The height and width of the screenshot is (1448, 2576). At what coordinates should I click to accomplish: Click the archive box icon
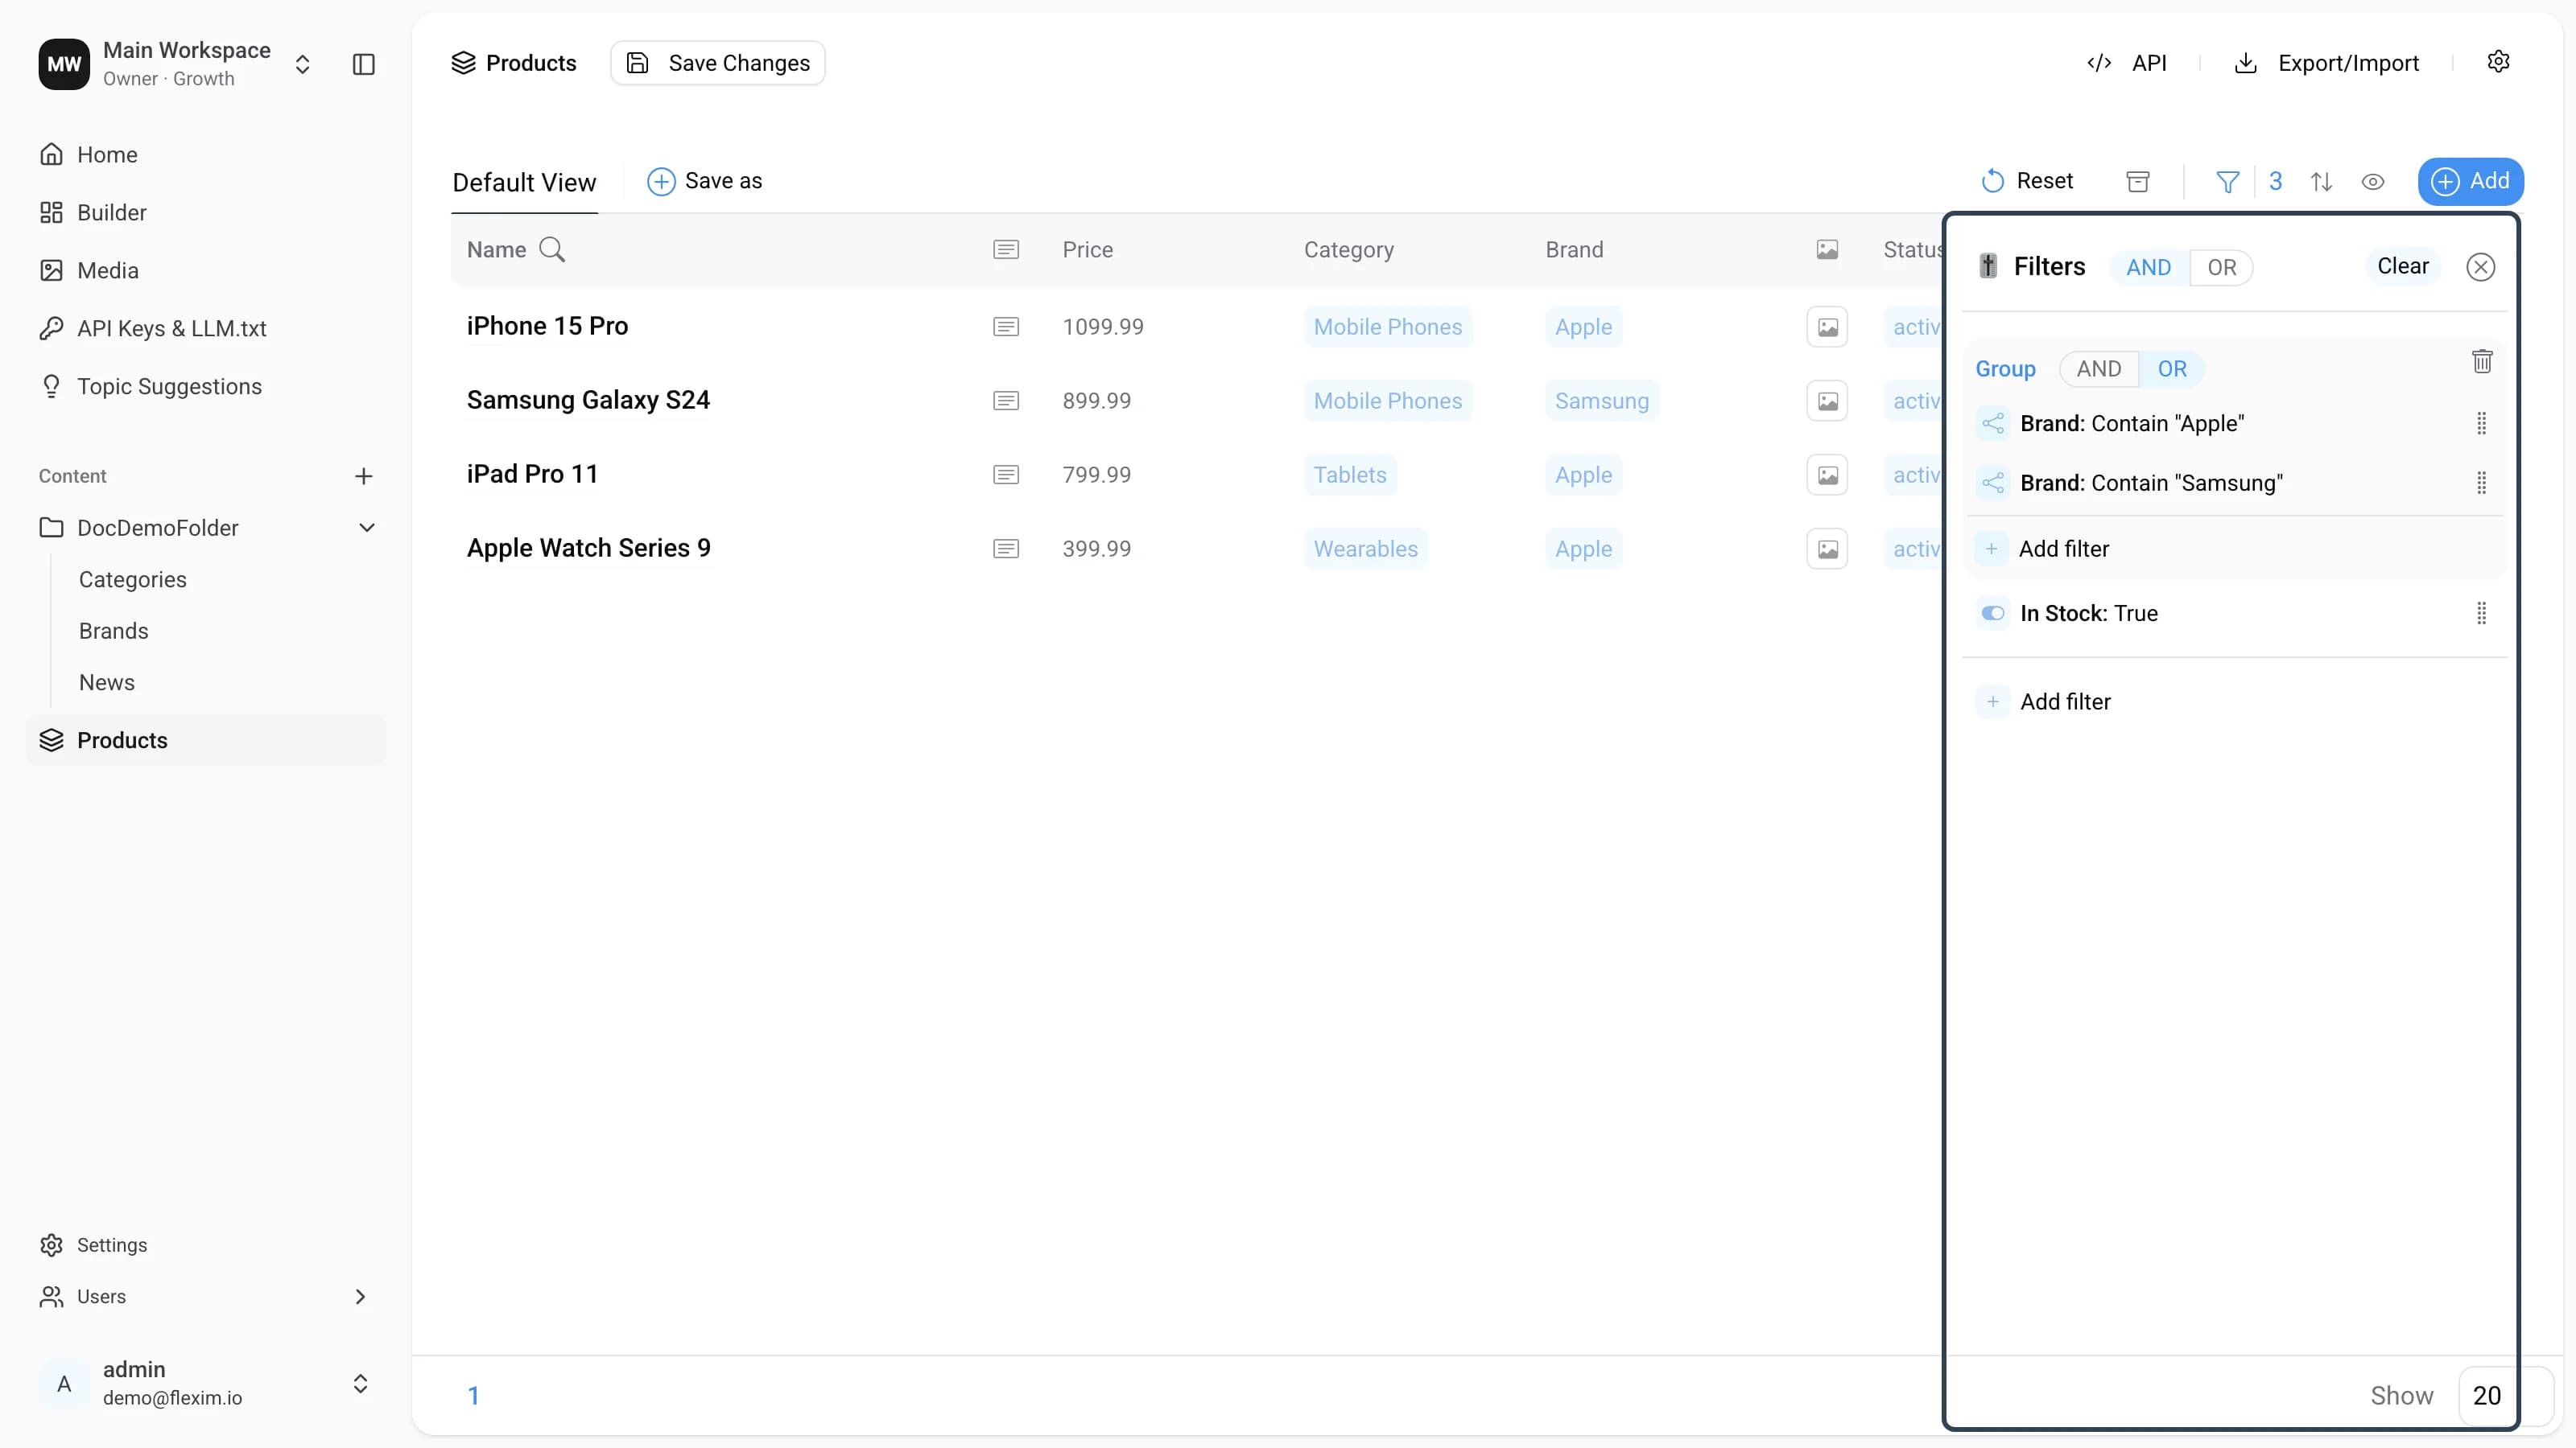tap(2138, 182)
